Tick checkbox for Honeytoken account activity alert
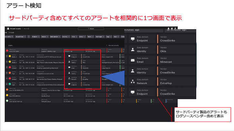Screen dimensions: 234x131 click(x=7, y=73)
